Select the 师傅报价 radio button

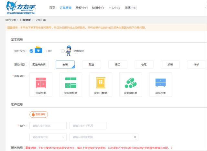coord(63,51)
